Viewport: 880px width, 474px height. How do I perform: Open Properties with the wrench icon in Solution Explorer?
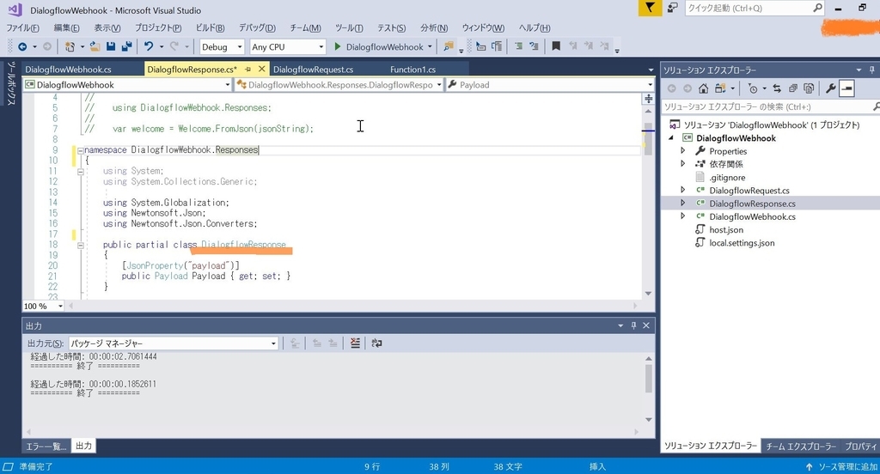point(831,88)
